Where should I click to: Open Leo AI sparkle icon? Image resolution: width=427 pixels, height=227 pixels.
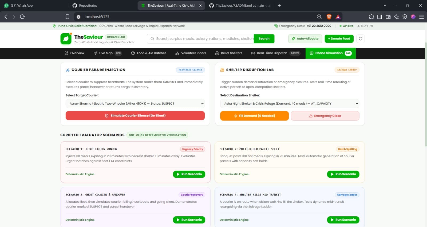click(396, 17)
